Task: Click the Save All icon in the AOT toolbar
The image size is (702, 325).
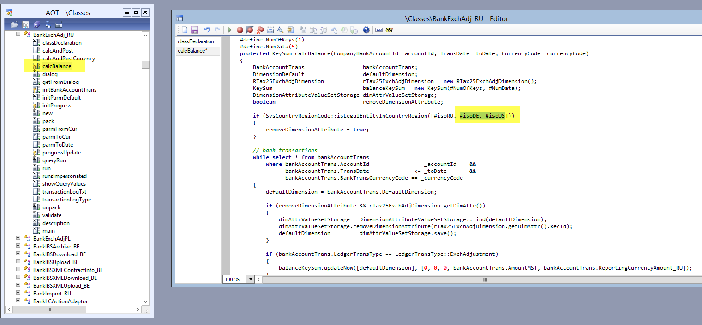Action: (36, 24)
